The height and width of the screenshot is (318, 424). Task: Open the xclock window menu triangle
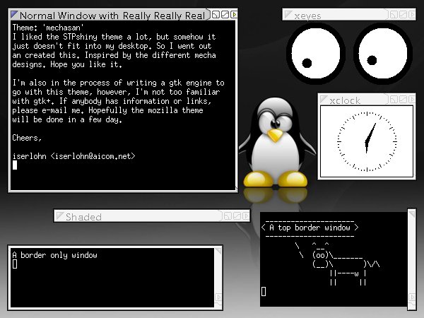point(324,99)
